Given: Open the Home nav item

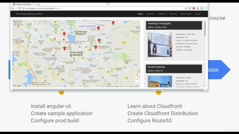Looking at the screenshot, I should pyautogui.click(x=140, y=14).
